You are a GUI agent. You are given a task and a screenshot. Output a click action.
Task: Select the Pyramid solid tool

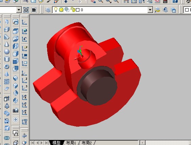[x=7, y=74]
